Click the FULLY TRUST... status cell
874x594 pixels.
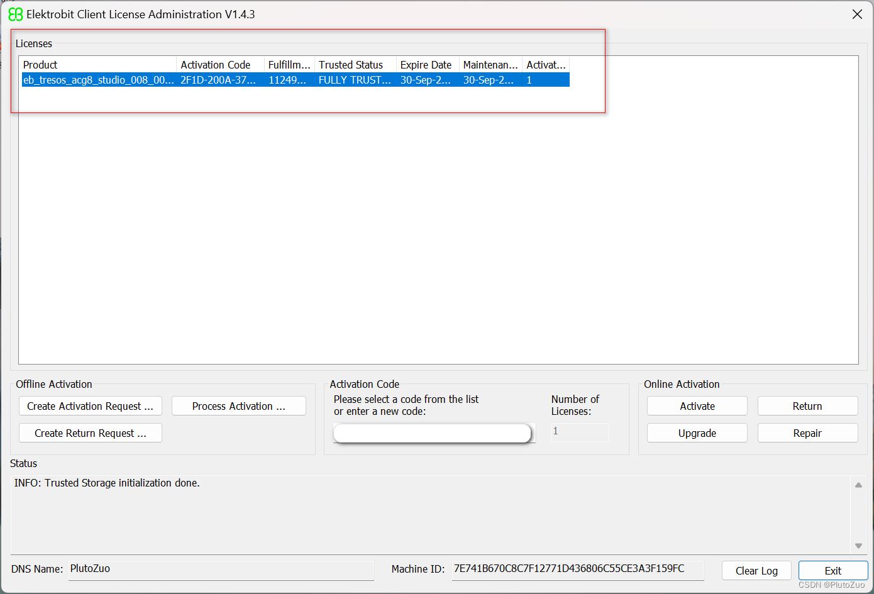(355, 80)
